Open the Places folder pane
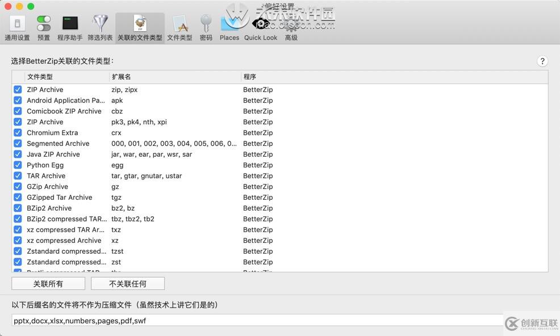 tap(229, 28)
